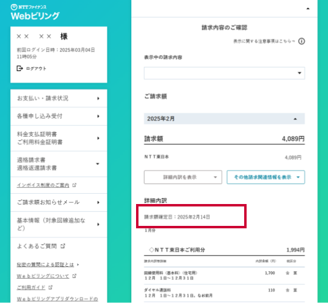Collapse the 2025年2月 section
Viewport: 328px width, 303px height.
(x=224, y=118)
